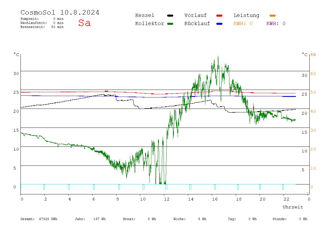The image size is (336, 237).
Task: Click the "Uhrzeit" axis title
Action: click(293, 207)
